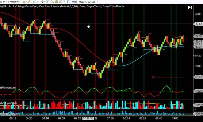203x122 pixels.
Task: Click the 06:12 time axis label
Action: point(13,118)
